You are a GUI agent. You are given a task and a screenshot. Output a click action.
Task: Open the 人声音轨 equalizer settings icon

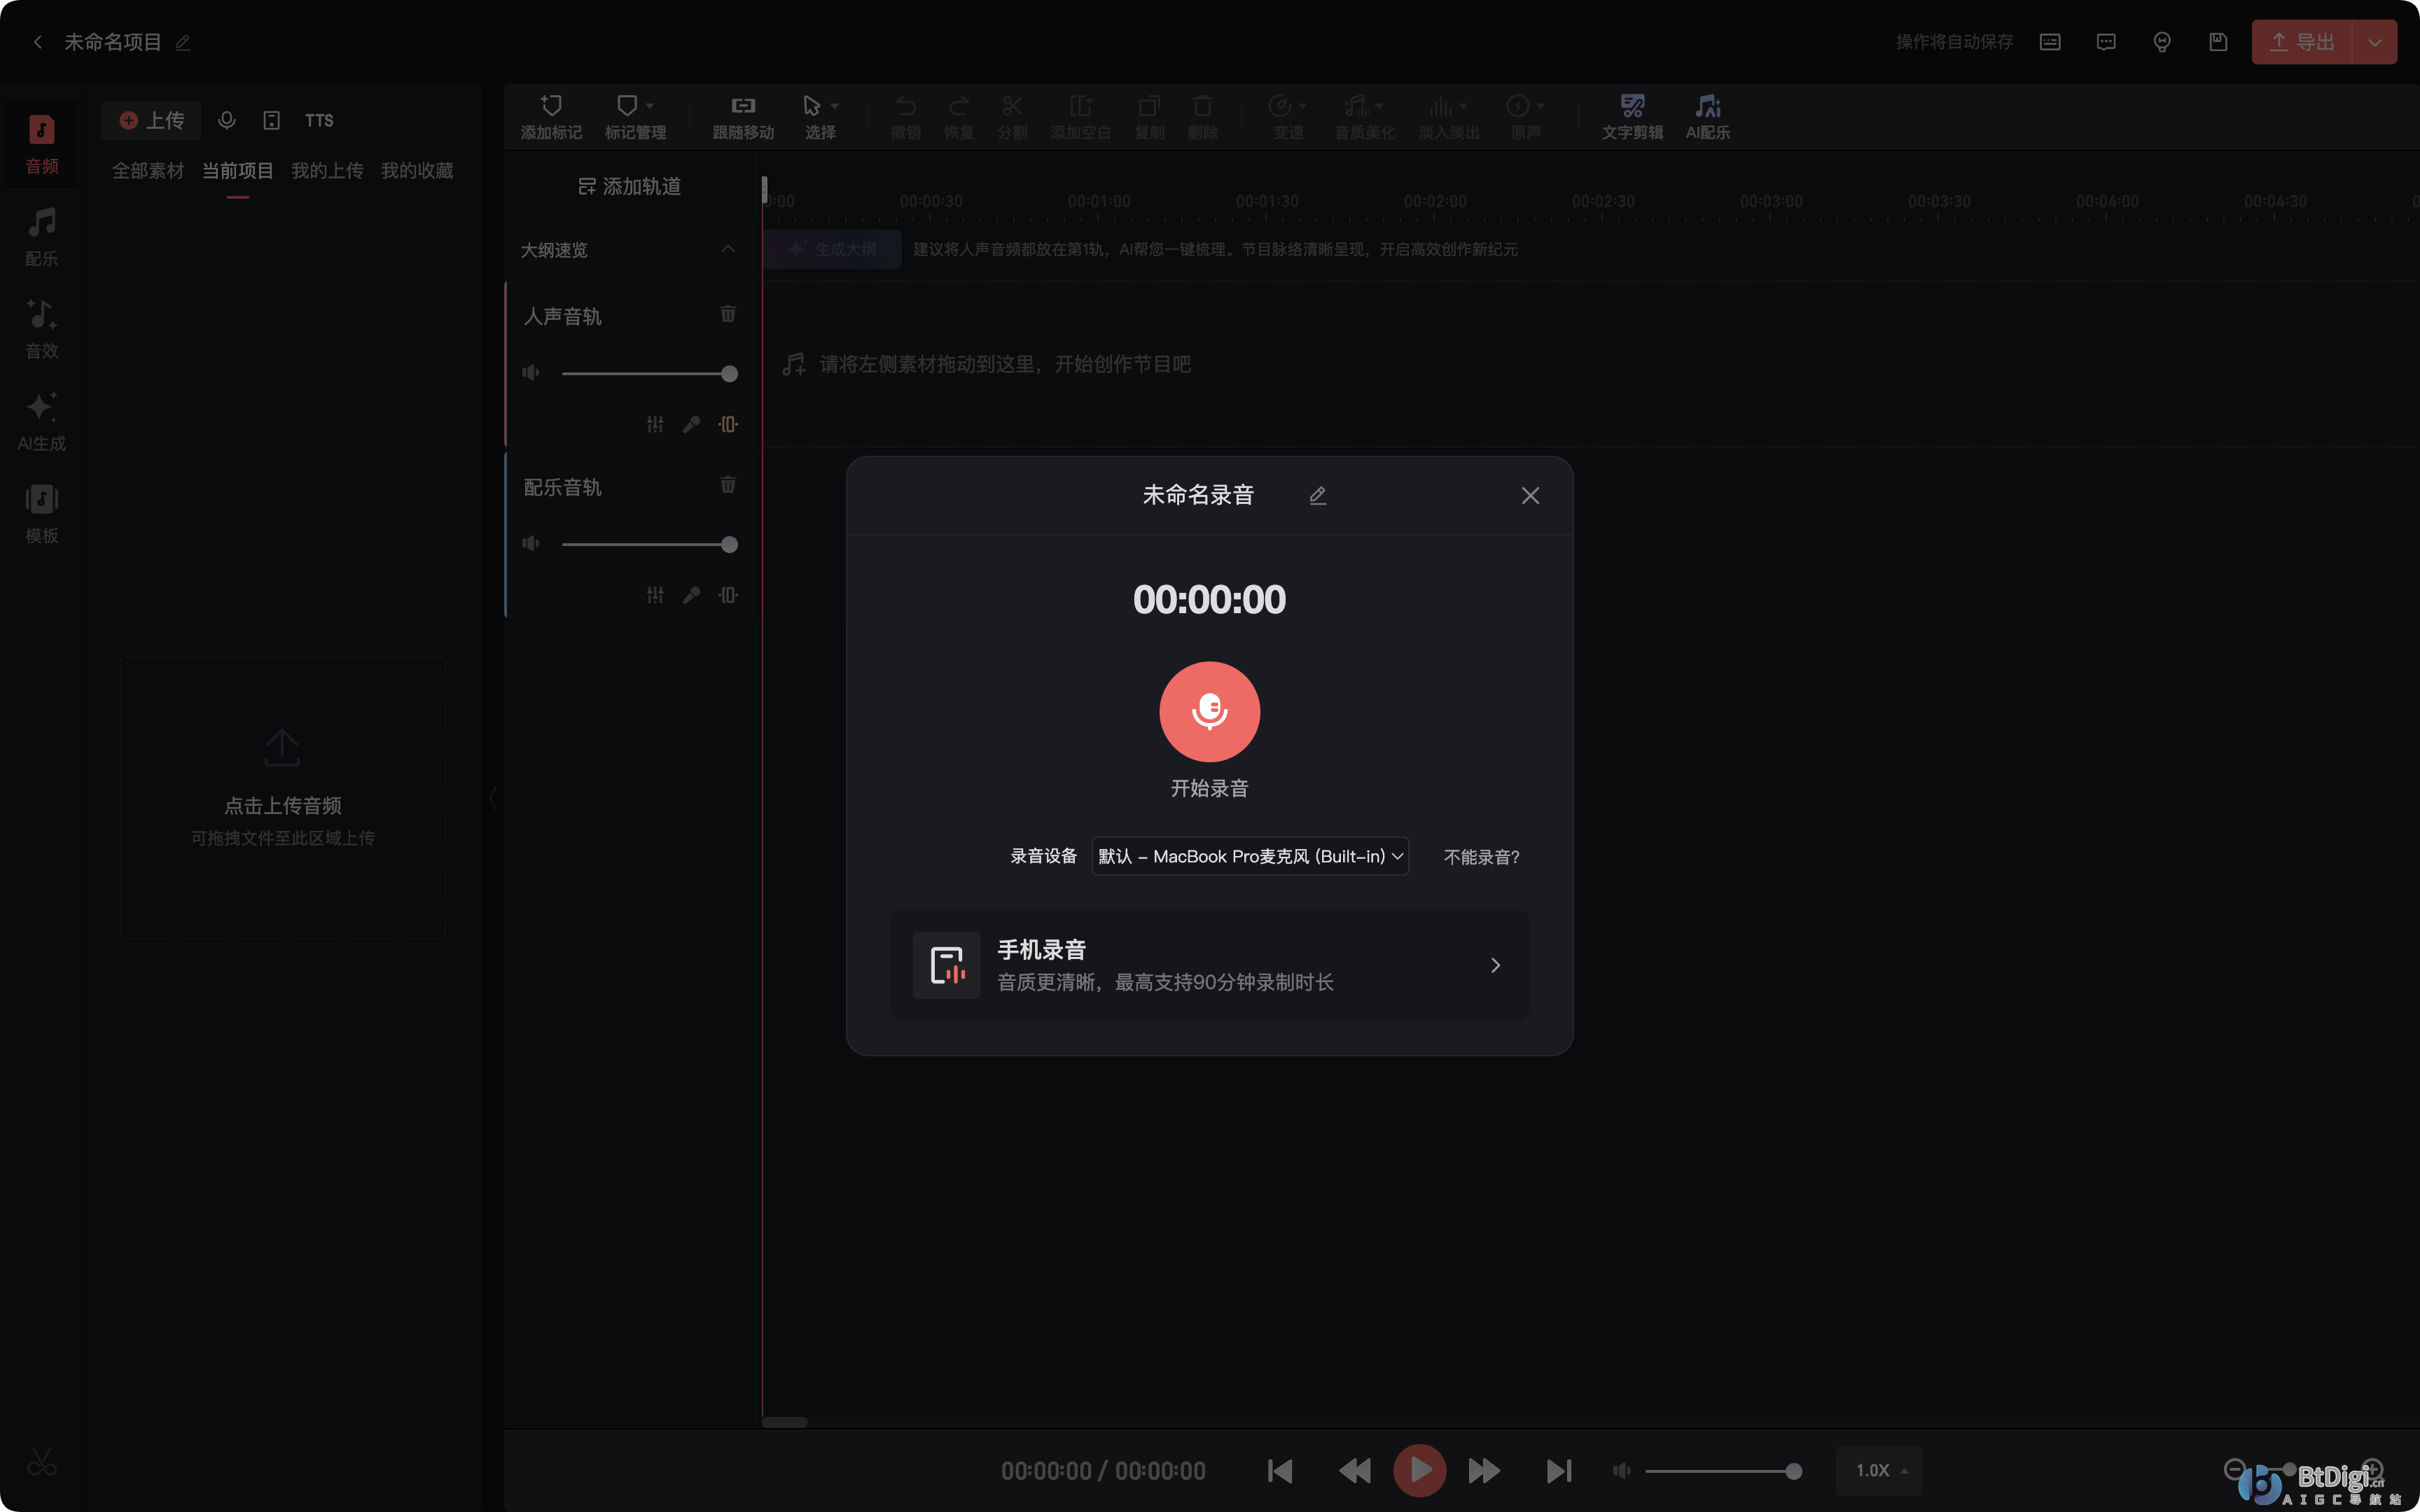(655, 424)
